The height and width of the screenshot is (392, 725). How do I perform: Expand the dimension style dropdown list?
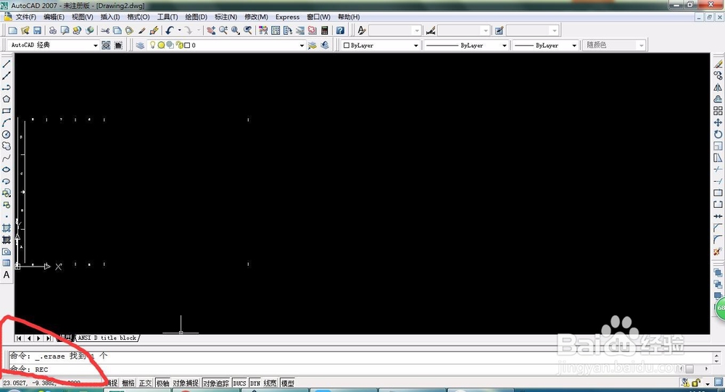click(486, 30)
